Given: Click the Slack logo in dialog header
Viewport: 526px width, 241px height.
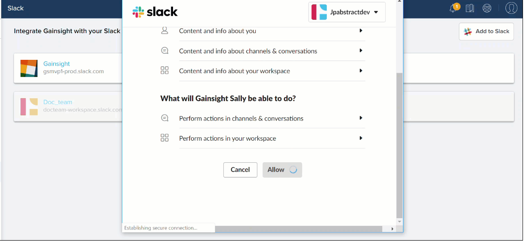Looking at the screenshot, I should (155, 12).
